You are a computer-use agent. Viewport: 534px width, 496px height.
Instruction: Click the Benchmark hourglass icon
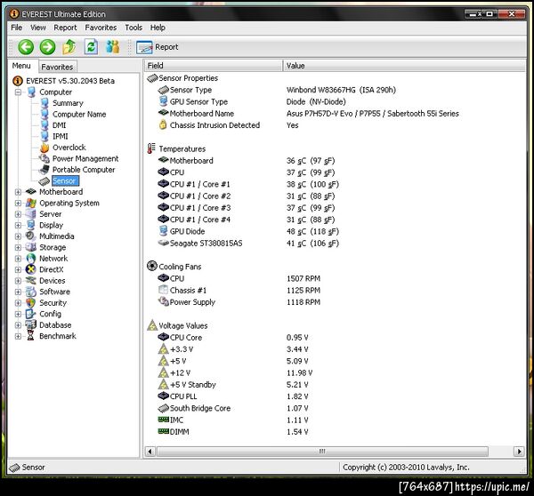31,336
